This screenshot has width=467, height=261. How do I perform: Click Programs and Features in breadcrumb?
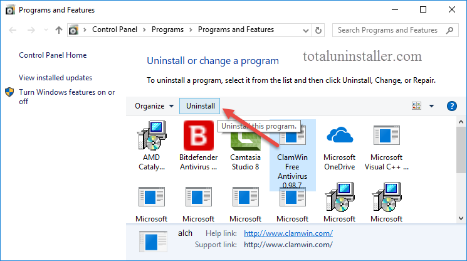click(236, 29)
